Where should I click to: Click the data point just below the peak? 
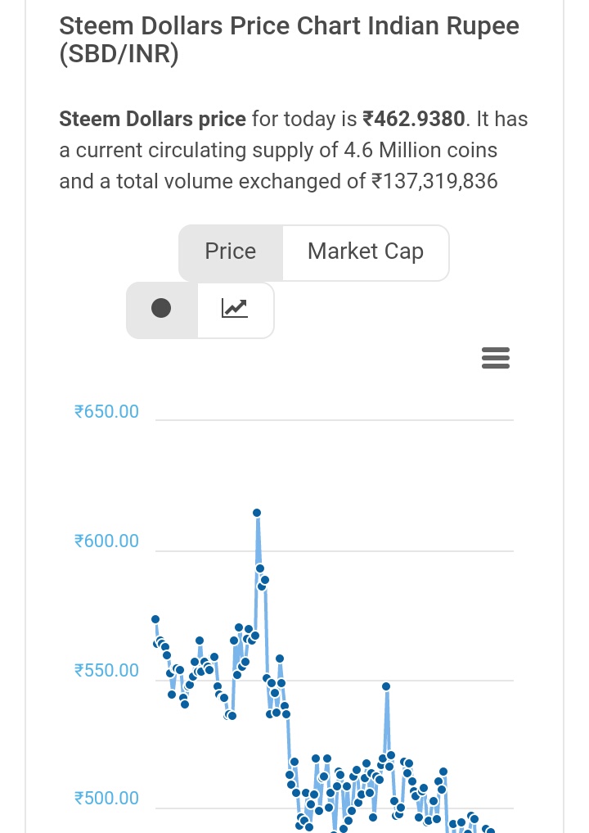click(x=260, y=568)
